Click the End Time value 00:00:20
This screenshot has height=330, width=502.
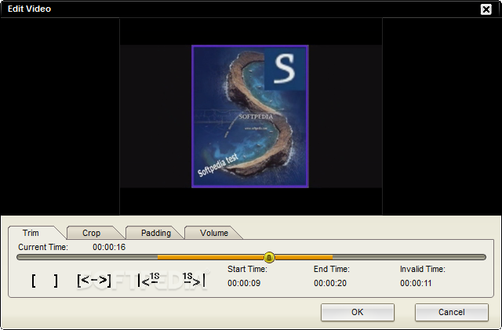(x=330, y=283)
